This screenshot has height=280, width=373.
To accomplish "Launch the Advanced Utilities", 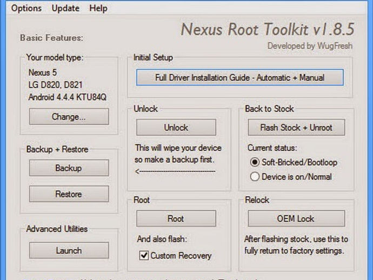I will coord(69,250).
